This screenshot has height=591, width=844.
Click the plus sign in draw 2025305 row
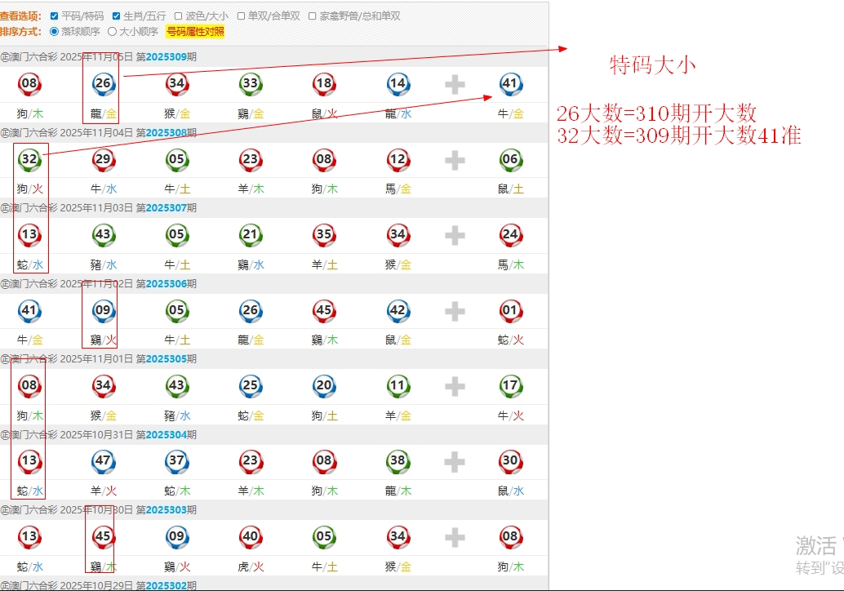455,386
